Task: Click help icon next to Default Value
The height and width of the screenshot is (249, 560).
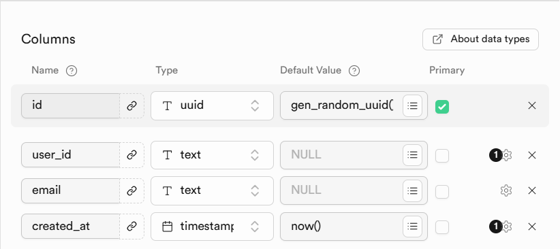Action: point(354,71)
